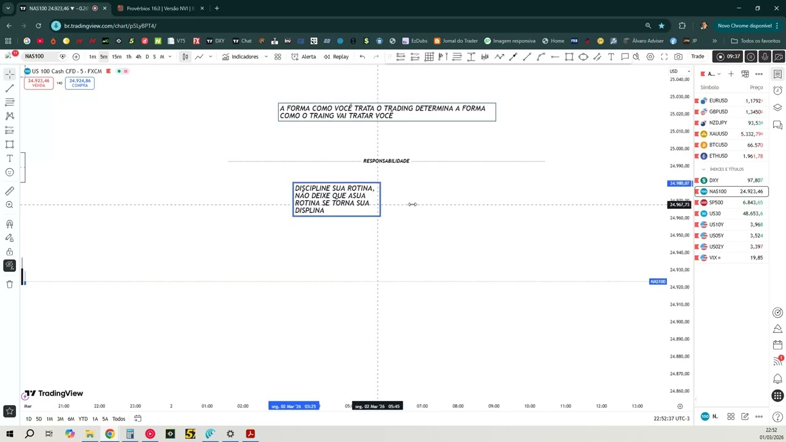Delete drawings with the trash icon

(9, 284)
